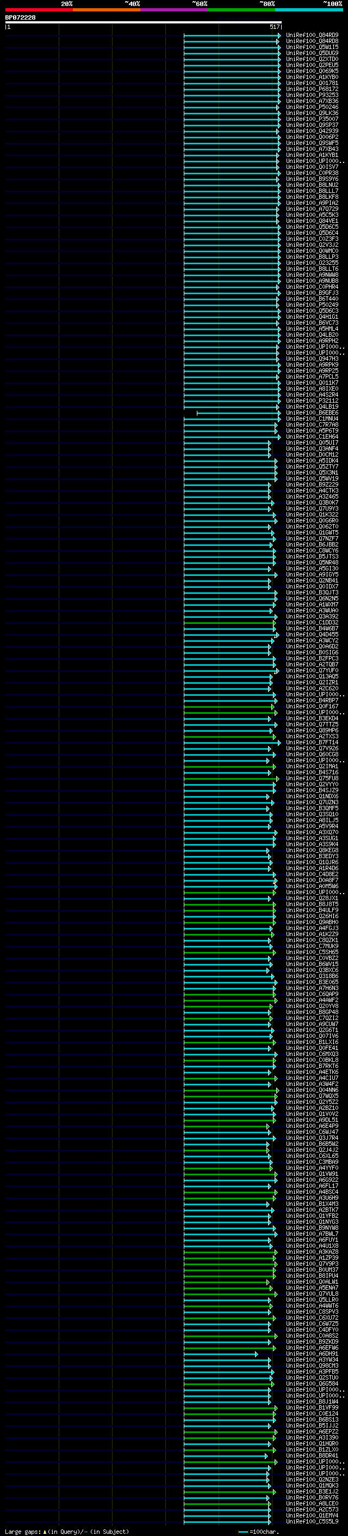Click the UniRef100_A9PIA2 label
Image resolution: width=348 pixels, height=1536 pixels.
click(312, 203)
